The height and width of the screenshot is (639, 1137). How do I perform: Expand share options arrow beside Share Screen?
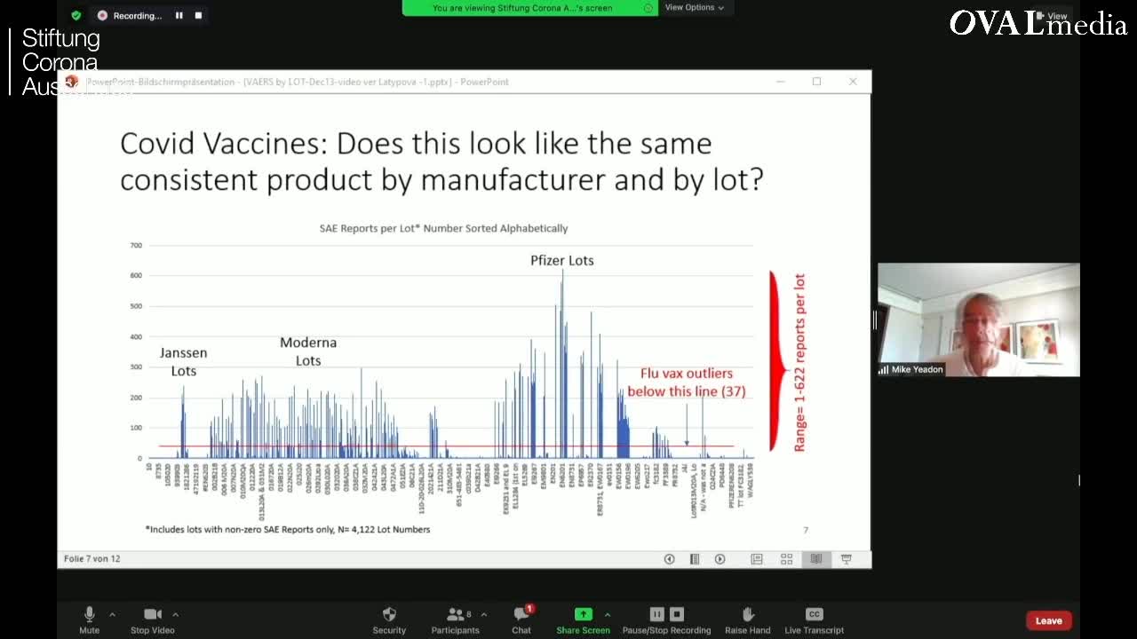click(608, 614)
